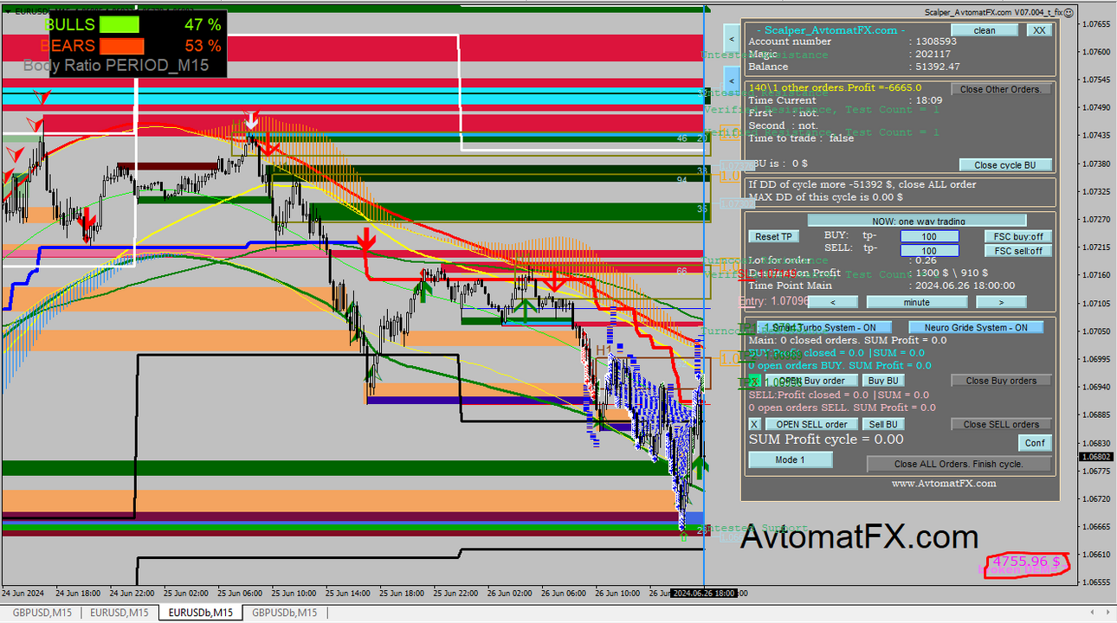1117x623 pixels.
Task: Click the green BULLS strength bar
Action: click(x=119, y=24)
